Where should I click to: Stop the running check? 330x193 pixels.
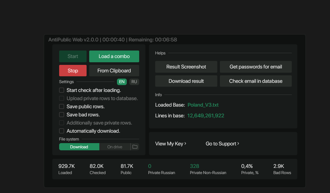pos(73,70)
